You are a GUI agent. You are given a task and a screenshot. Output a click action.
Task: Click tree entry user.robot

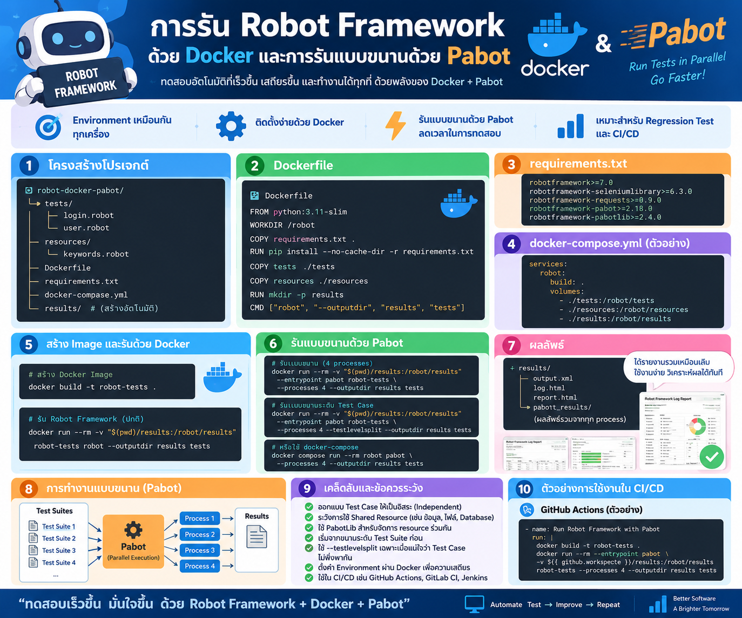86,228
